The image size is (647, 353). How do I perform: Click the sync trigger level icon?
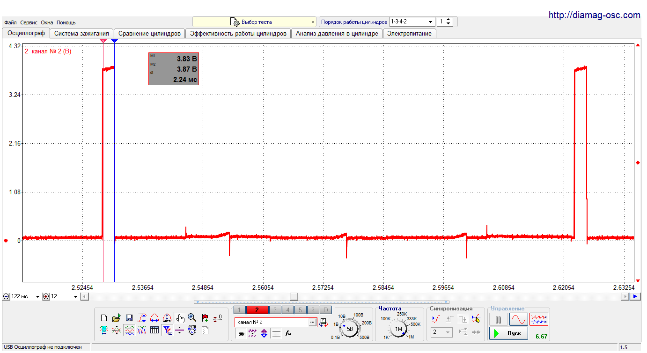[436, 319]
